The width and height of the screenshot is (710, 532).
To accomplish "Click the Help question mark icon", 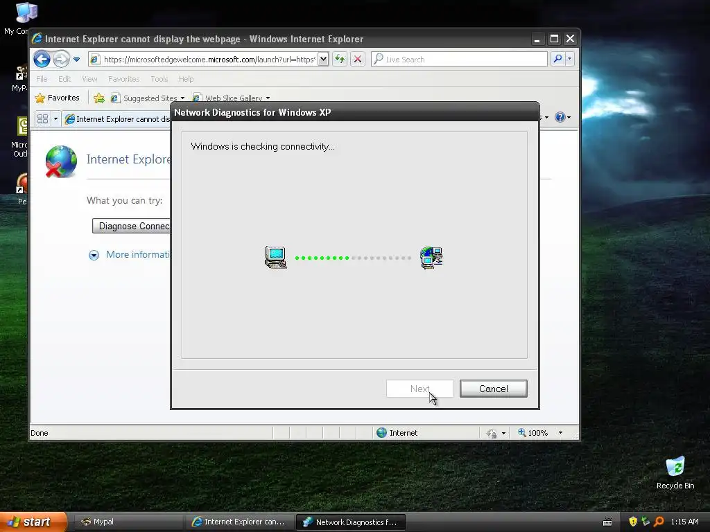I will [560, 117].
